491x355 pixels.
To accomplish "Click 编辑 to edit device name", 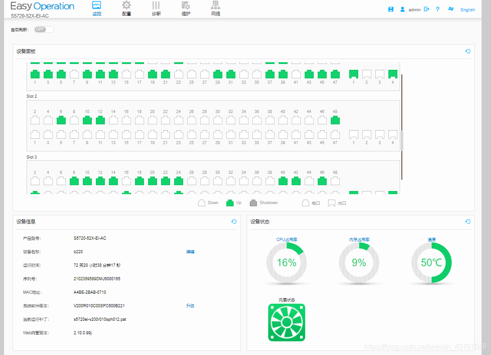I will pyautogui.click(x=190, y=251).
